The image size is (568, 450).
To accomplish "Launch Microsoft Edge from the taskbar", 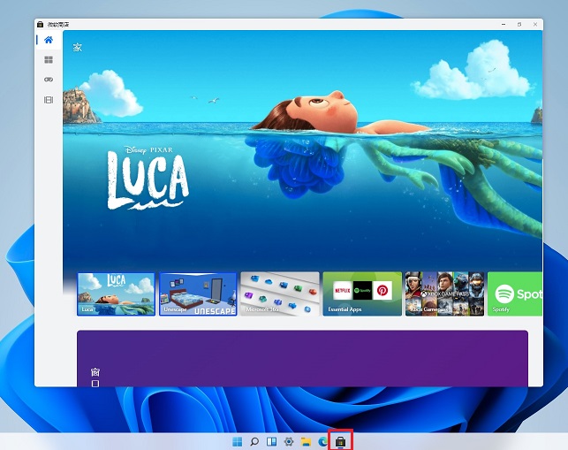I will click(322, 441).
